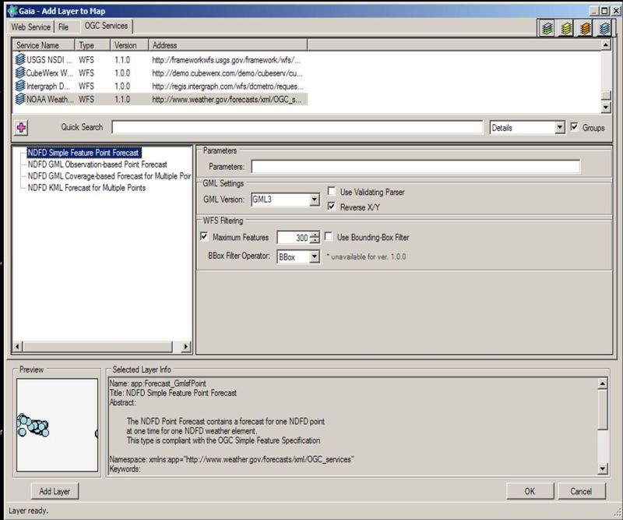Open the BBox Filter Operator dropdown

tap(314, 256)
